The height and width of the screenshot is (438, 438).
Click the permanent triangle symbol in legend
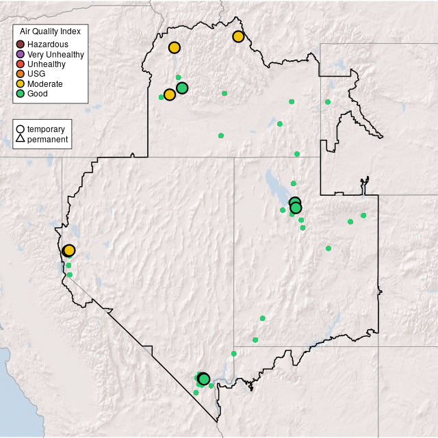pos(21,139)
